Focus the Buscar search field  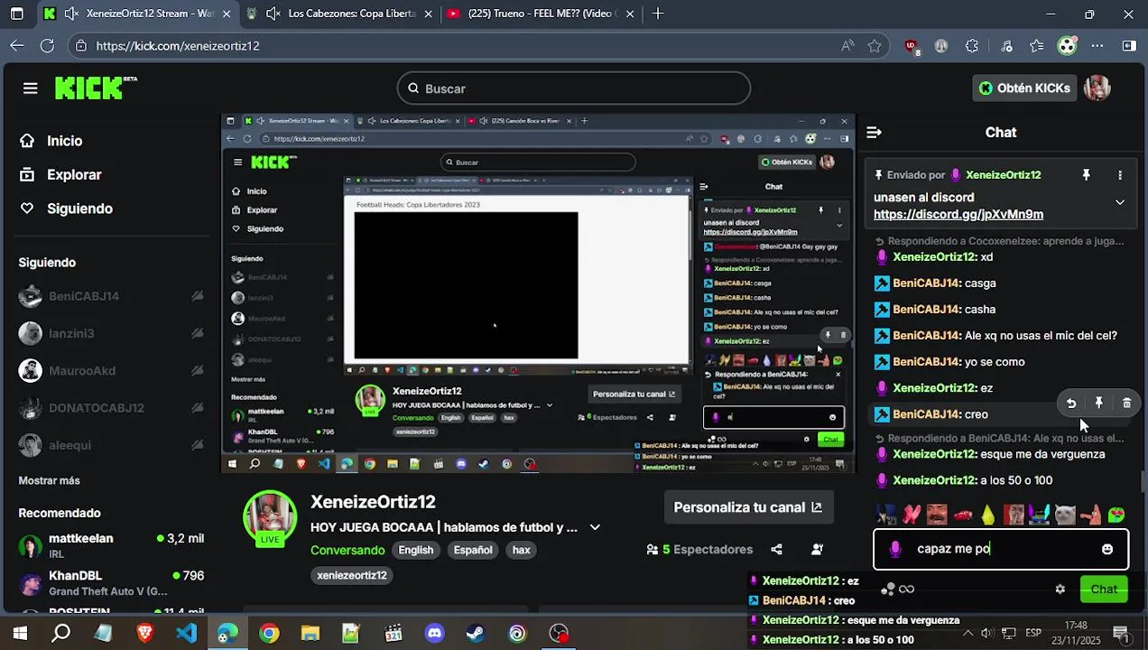click(x=574, y=88)
